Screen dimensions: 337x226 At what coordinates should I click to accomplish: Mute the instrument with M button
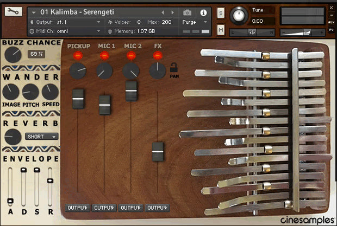(x=221, y=30)
